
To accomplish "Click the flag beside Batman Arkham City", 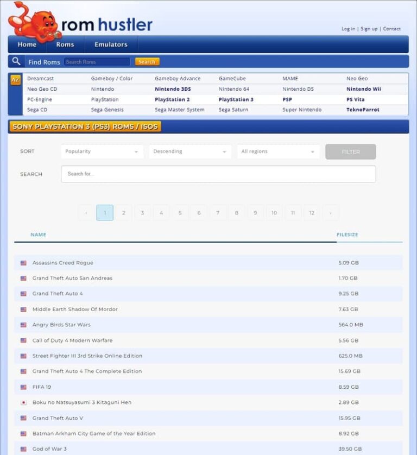I will coord(23,434).
